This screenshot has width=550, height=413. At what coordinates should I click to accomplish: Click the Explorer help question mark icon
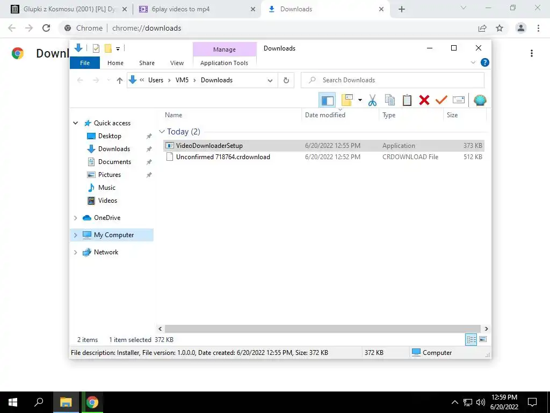pos(485,62)
